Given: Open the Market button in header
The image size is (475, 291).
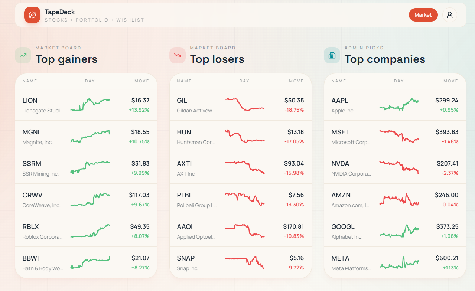Looking at the screenshot, I should (423, 15).
